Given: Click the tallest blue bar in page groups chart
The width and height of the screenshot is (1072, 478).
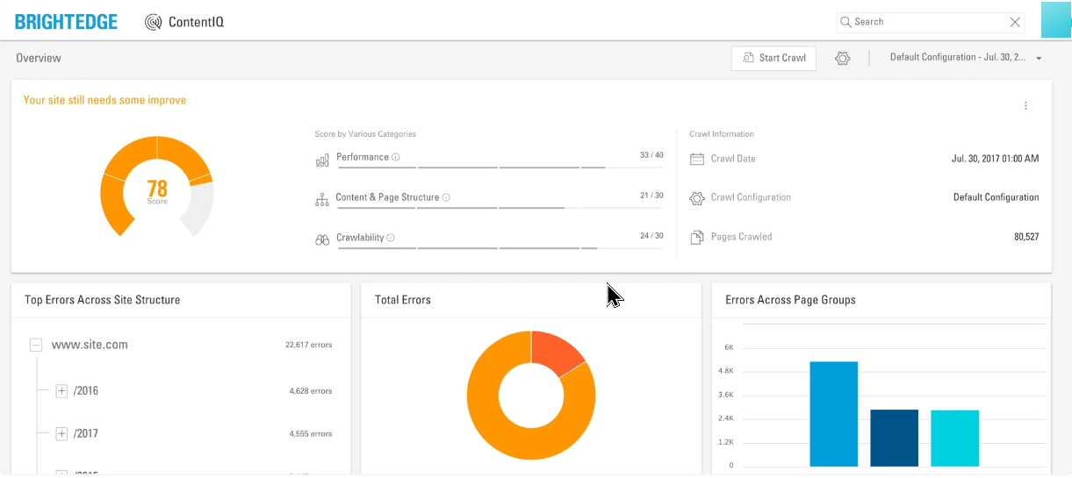Looking at the screenshot, I should coord(833,414).
